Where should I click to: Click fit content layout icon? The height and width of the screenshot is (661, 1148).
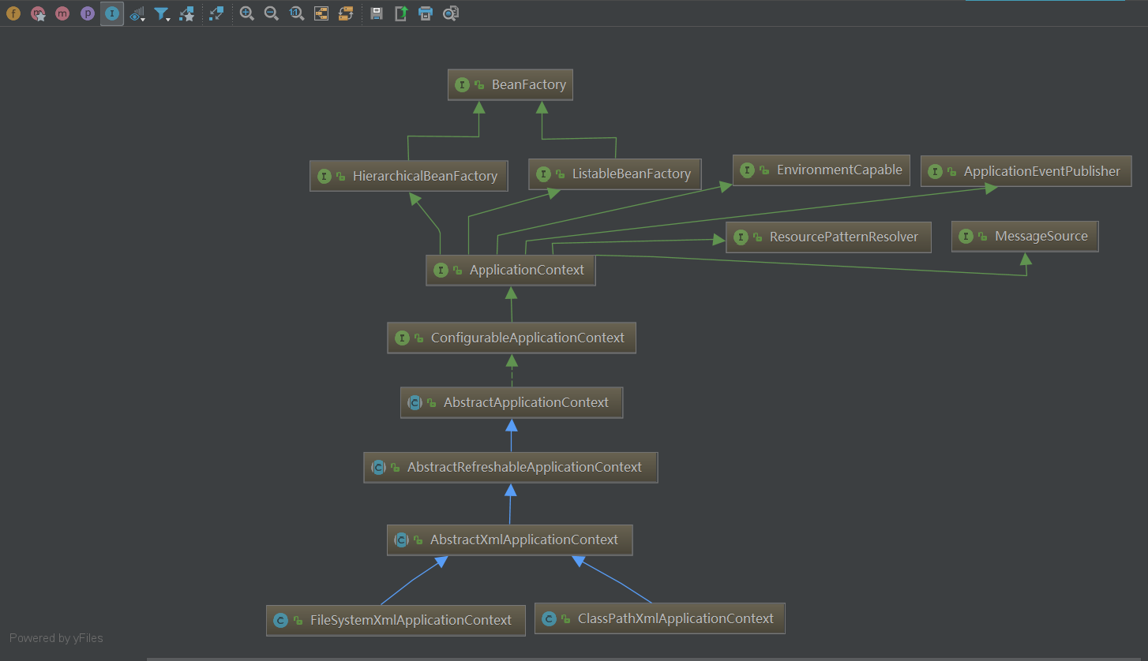point(321,13)
